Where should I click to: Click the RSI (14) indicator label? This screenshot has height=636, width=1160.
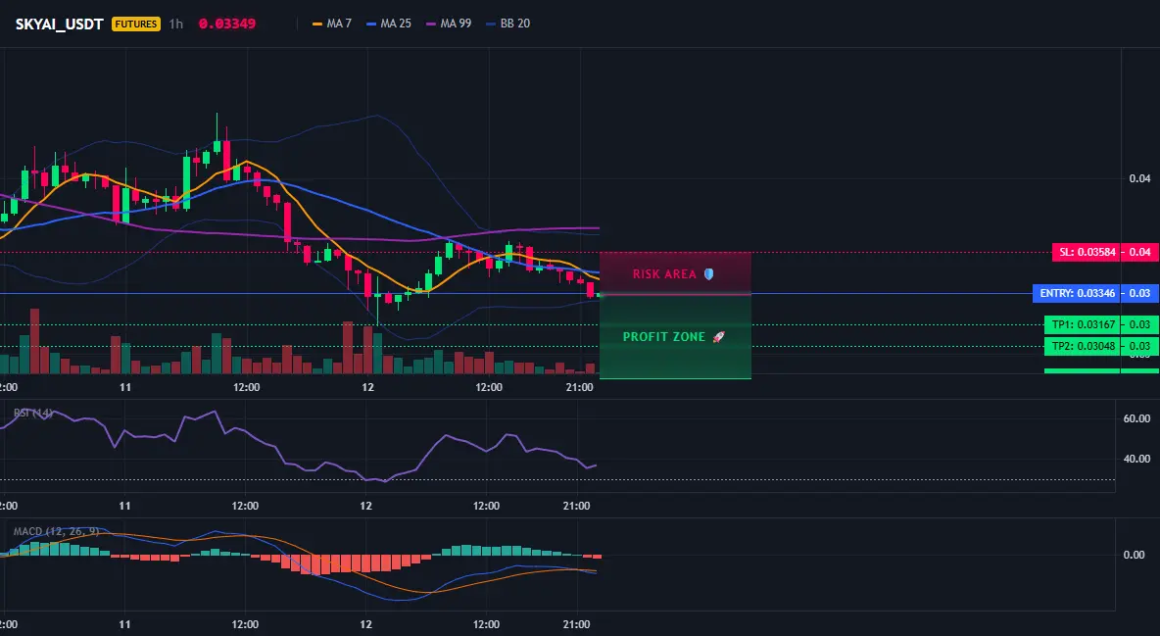33,413
